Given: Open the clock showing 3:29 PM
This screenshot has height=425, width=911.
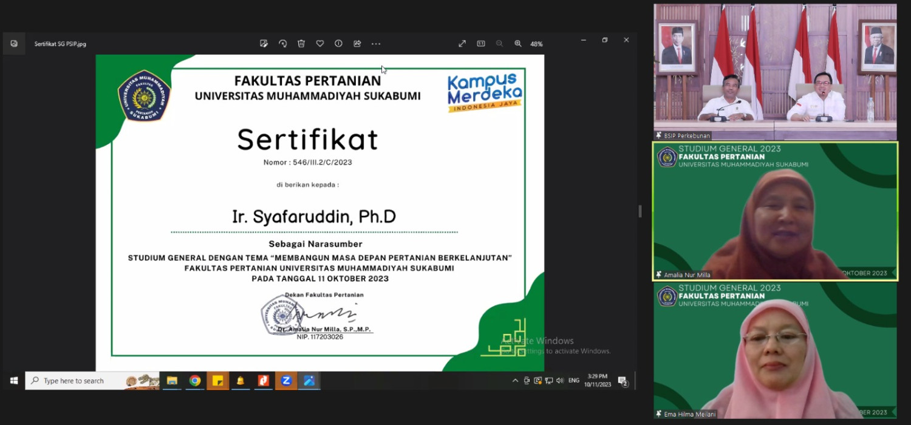Looking at the screenshot, I should click(x=598, y=381).
